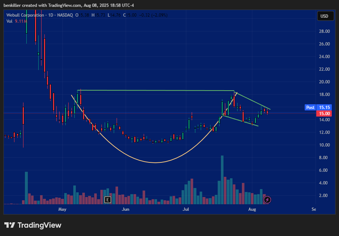
Task: Click the red 15.00 last price label
Action: coord(324,113)
